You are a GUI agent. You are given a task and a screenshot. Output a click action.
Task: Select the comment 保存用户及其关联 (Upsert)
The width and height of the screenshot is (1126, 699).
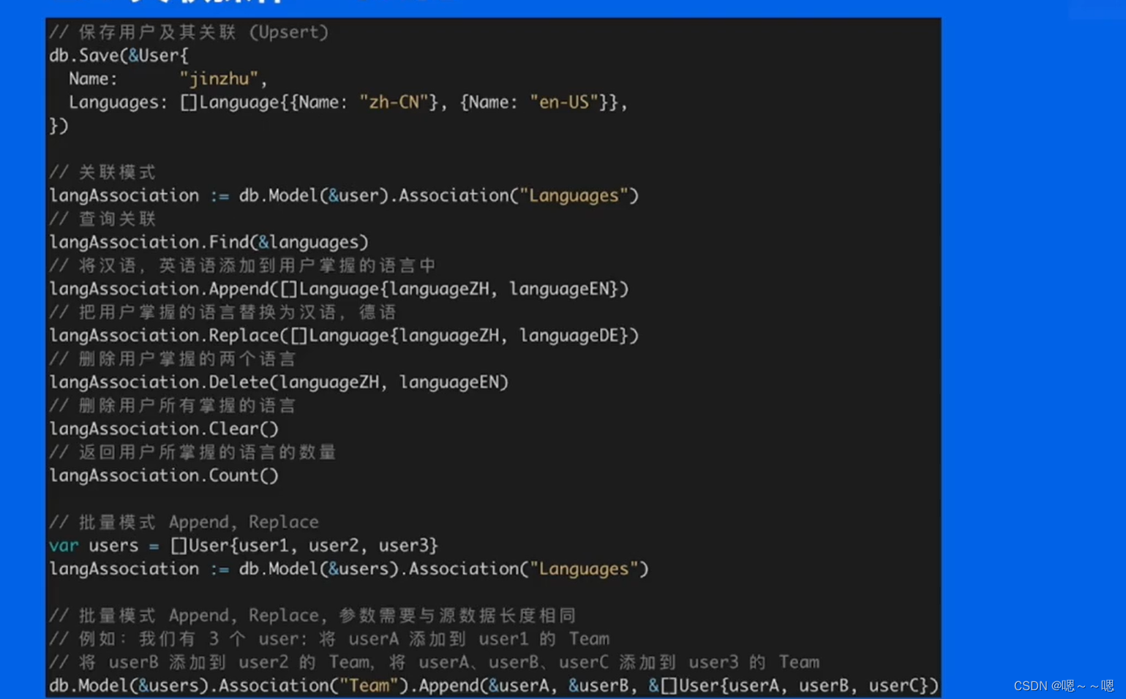[x=188, y=31]
